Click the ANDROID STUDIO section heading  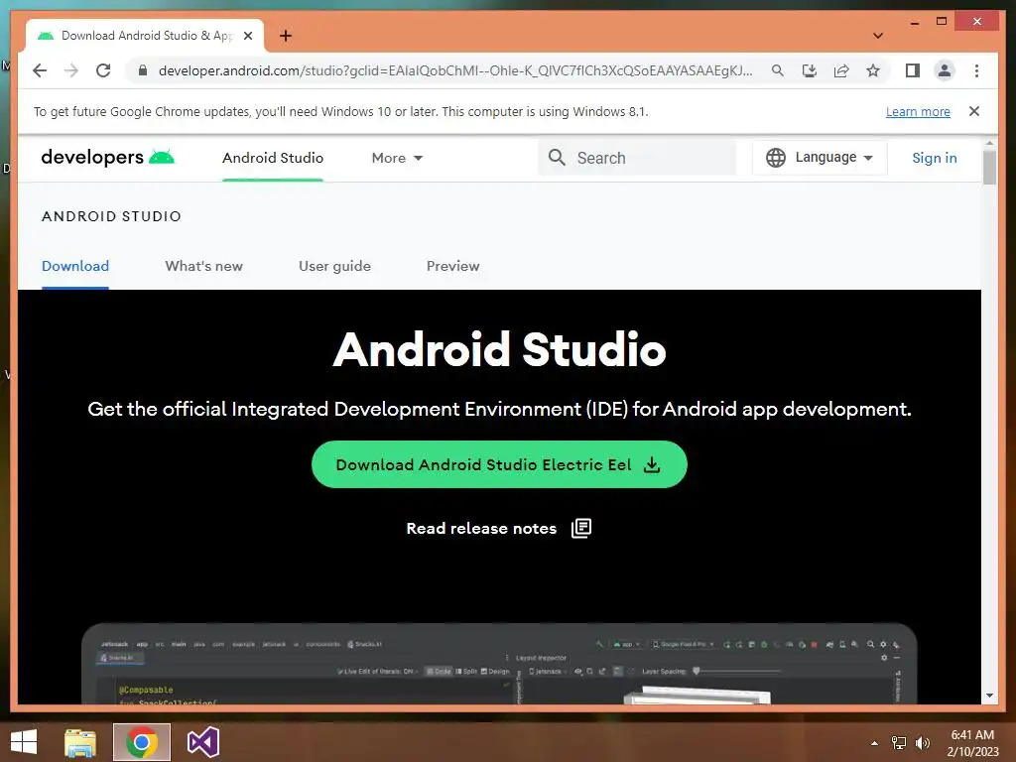coord(111,216)
